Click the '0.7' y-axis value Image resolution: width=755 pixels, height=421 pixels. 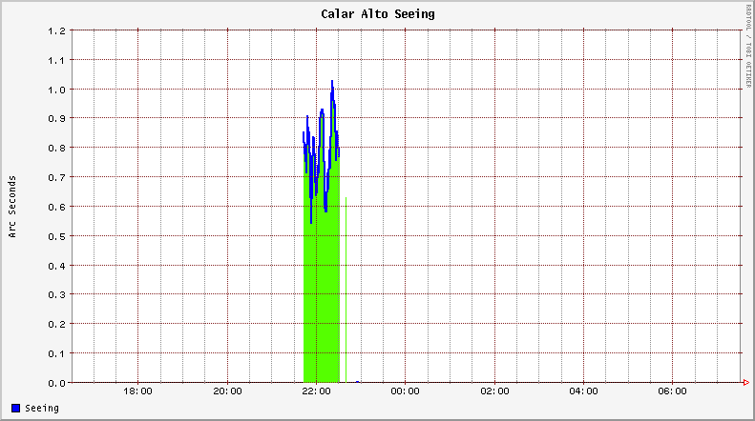(x=56, y=177)
